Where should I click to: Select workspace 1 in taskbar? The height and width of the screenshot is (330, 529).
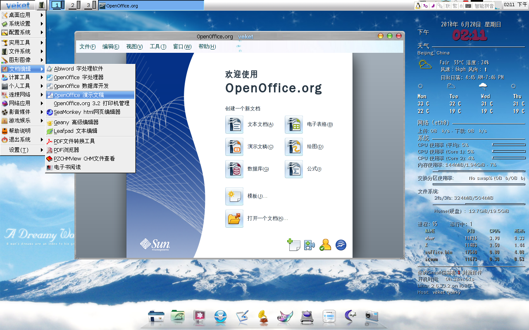[x=57, y=5]
